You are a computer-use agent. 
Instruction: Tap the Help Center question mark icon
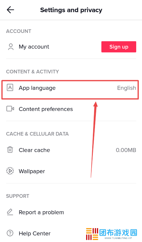click(x=10, y=233)
